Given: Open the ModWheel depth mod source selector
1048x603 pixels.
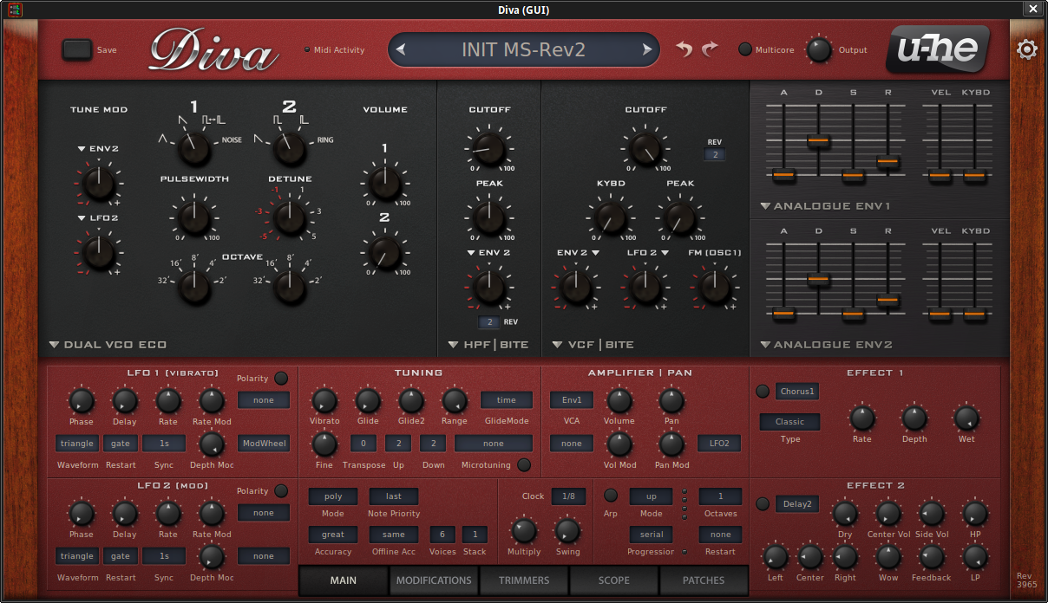Looking at the screenshot, I should 264,444.
